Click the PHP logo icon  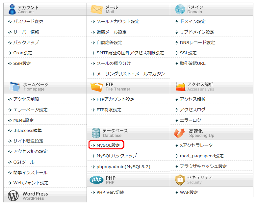96,180
